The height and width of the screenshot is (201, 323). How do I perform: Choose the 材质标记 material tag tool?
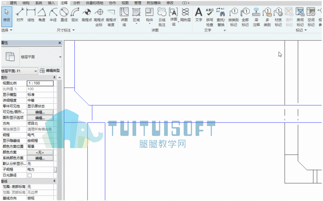tap(278, 17)
